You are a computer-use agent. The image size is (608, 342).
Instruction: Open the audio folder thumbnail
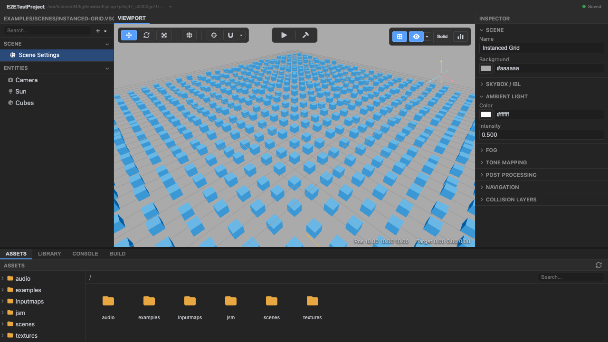point(108,307)
